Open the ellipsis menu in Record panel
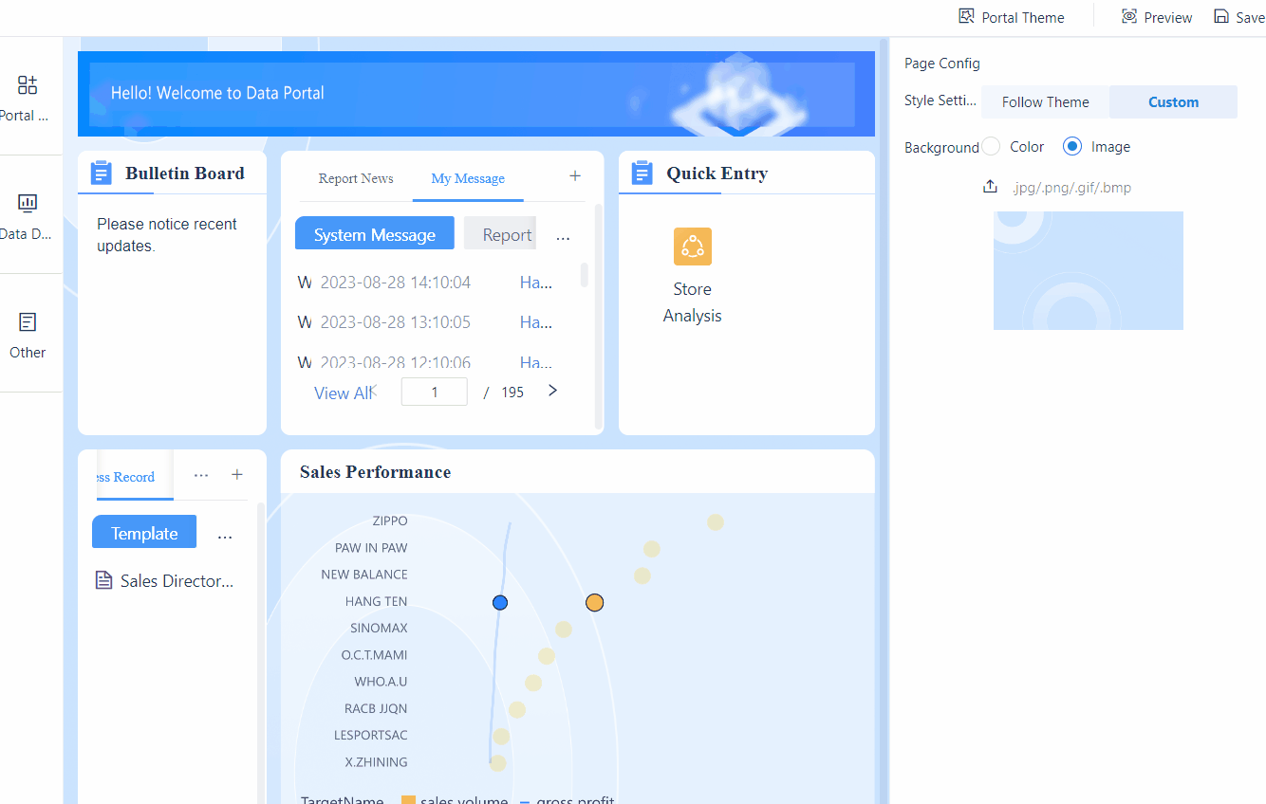This screenshot has height=804, width=1266. point(200,476)
